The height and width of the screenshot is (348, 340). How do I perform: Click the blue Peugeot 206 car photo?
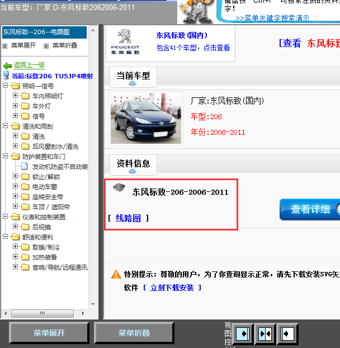(146, 119)
